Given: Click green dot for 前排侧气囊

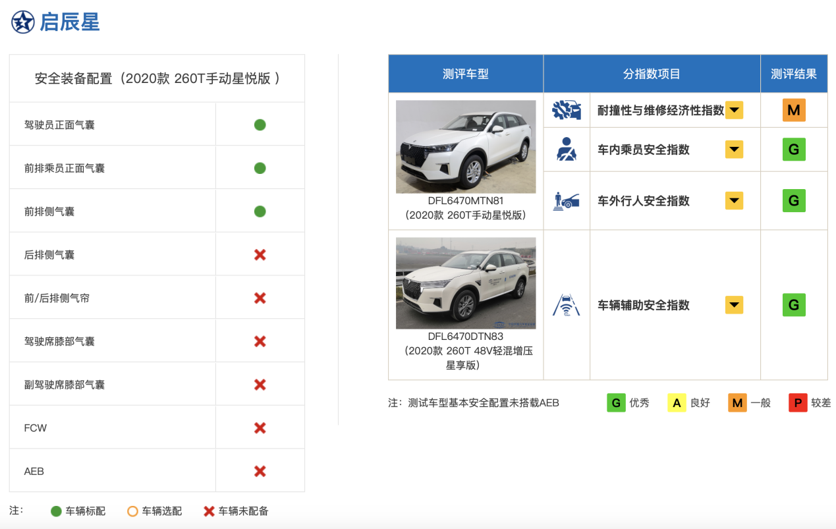Looking at the screenshot, I should click(x=260, y=211).
